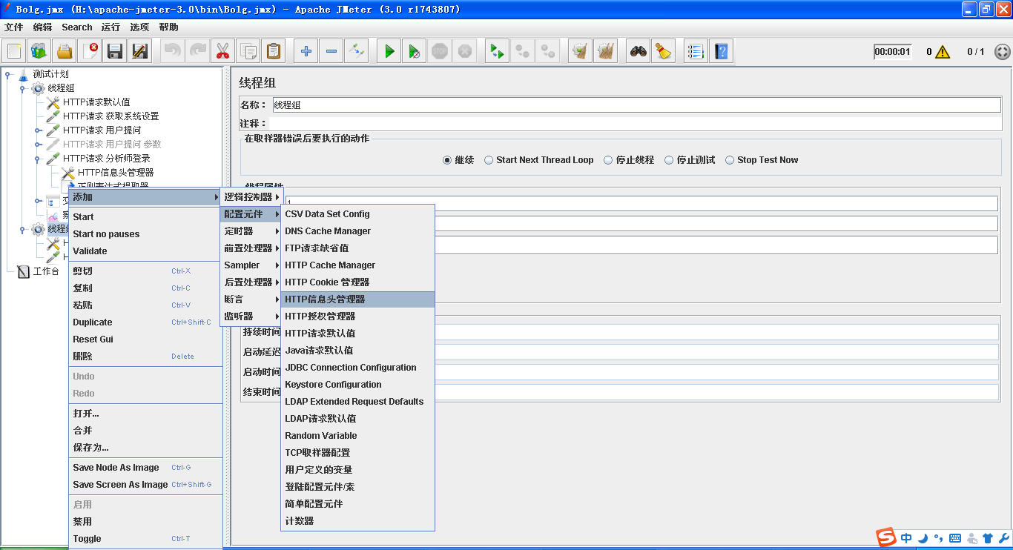Click Validate in context menu
This screenshot has width=1013, height=550.
coord(145,251)
